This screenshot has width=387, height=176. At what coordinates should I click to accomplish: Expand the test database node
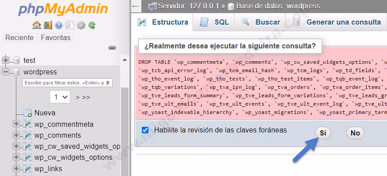point(6,60)
